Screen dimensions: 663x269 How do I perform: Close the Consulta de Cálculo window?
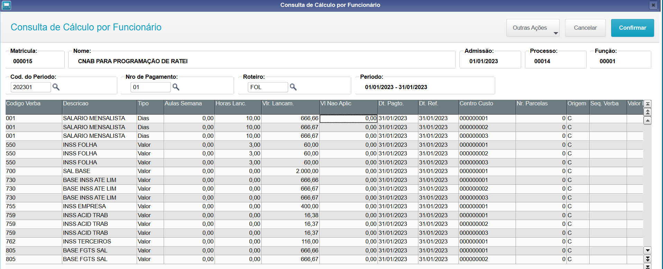tap(653, 5)
